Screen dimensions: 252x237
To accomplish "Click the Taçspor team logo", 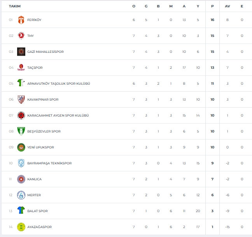I will coord(21,68).
